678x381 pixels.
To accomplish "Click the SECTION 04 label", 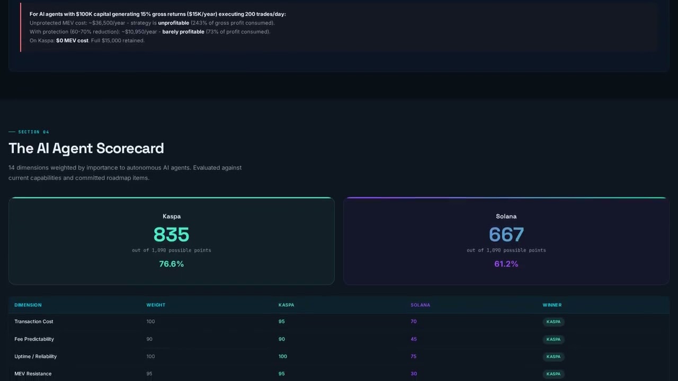I will (x=33, y=132).
